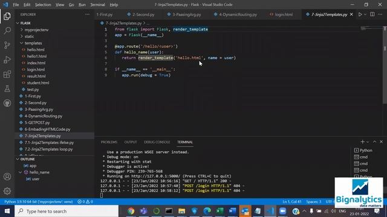Collapse hello_name in the outline
This screenshot has height=217, width=387.
(x=21, y=172)
